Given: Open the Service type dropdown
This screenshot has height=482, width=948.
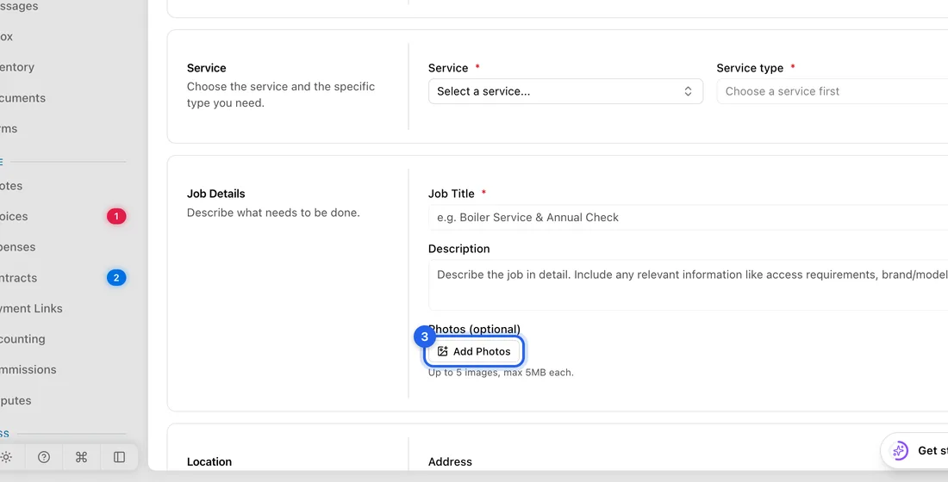Looking at the screenshot, I should (x=832, y=91).
